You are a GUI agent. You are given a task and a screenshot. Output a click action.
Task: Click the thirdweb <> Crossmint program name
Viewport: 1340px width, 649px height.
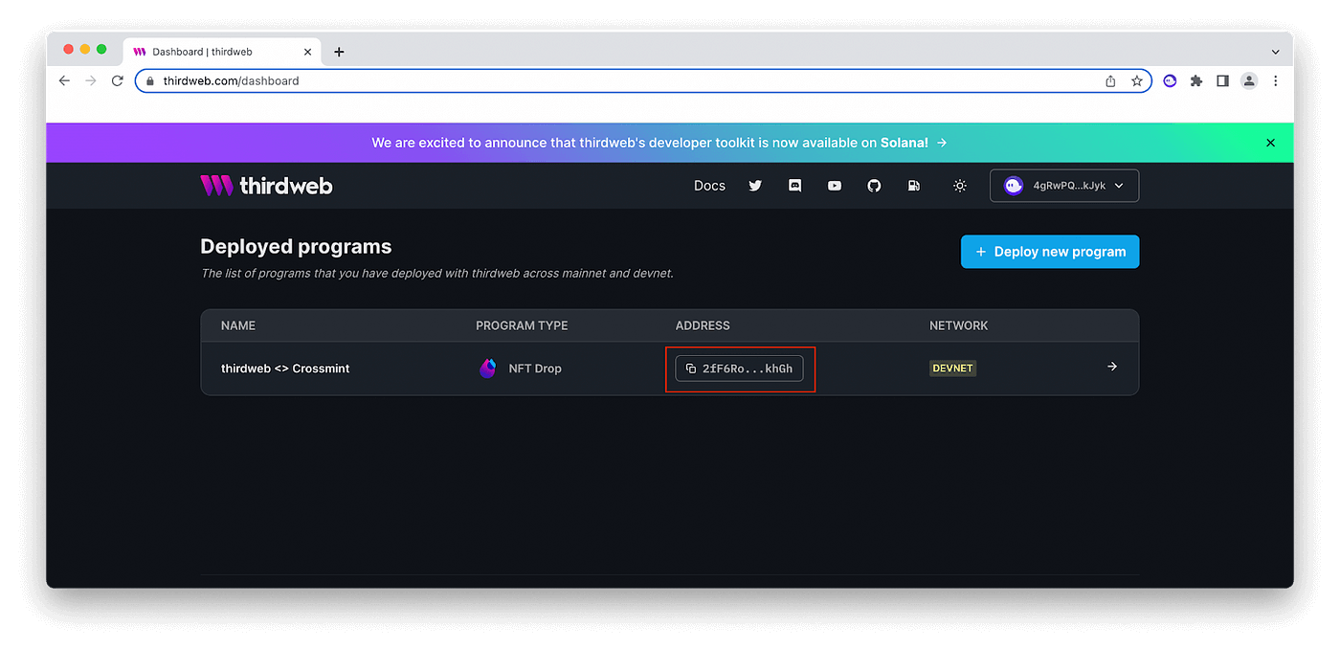coord(285,369)
